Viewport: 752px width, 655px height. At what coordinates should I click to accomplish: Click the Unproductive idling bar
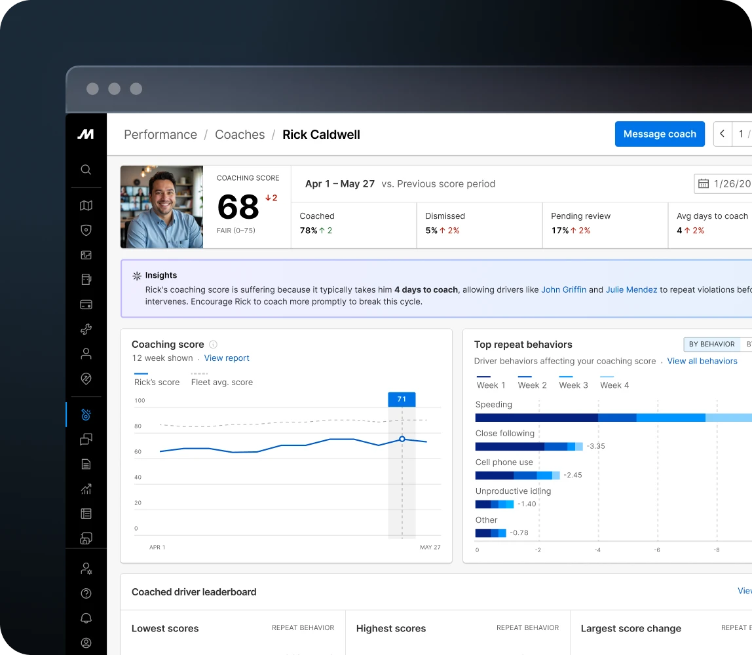(495, 504)
